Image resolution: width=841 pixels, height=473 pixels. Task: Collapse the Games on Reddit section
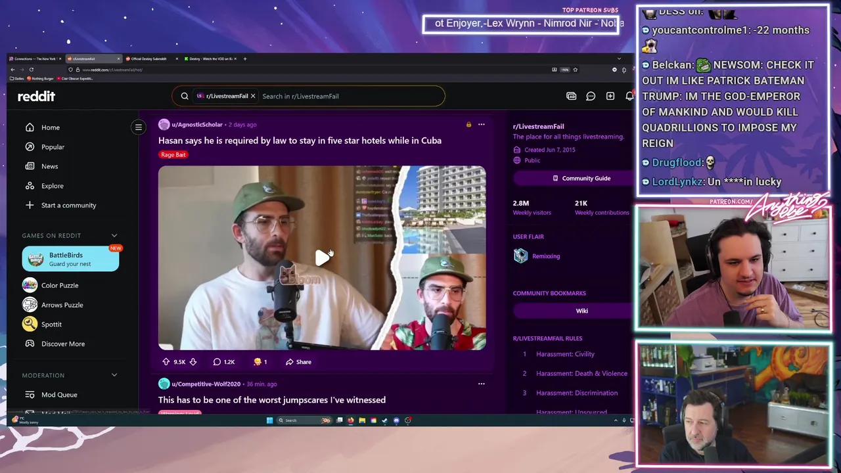(114, 235)
